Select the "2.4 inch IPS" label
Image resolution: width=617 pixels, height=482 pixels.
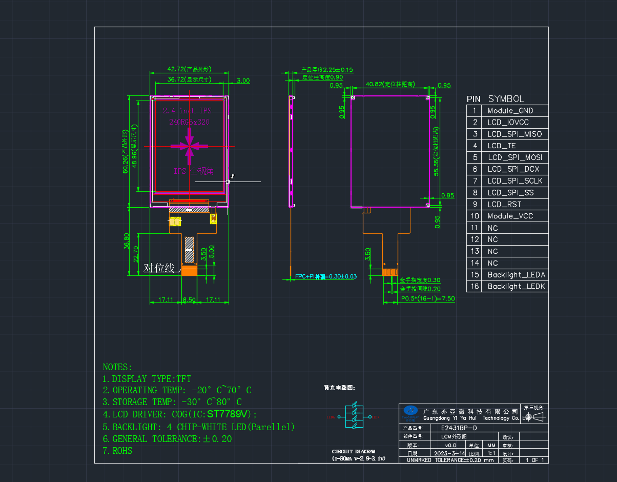point(188,111)
